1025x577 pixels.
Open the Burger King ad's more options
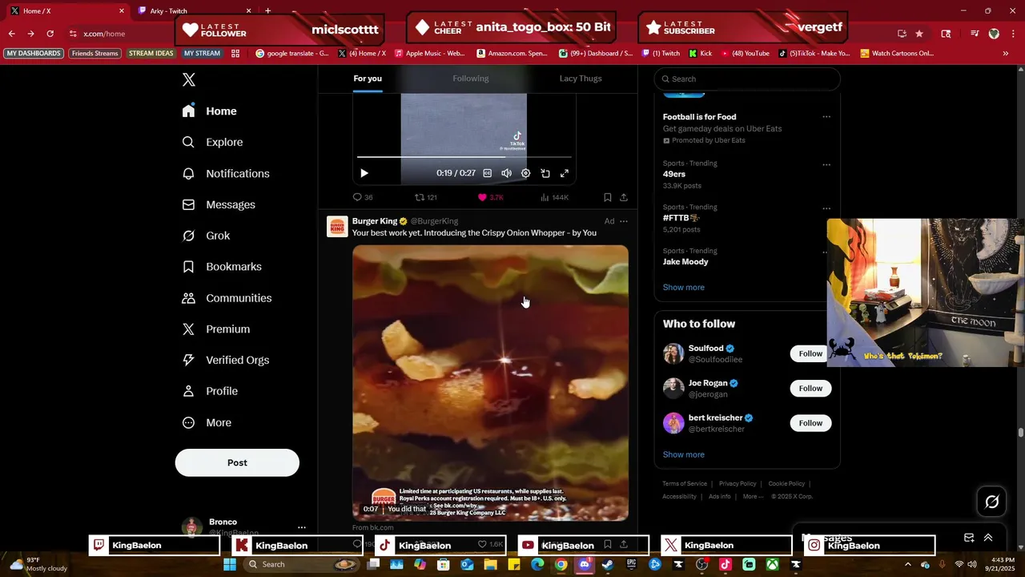tap(624, 221)
